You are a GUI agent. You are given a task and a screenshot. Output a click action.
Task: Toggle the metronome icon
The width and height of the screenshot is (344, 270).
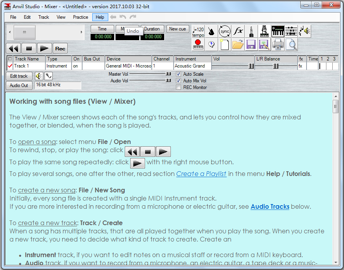click(211, 32)
